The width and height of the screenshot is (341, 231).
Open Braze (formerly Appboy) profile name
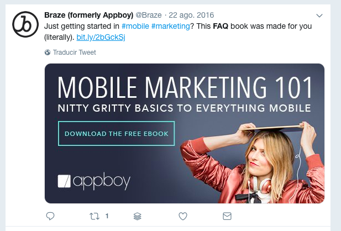pos(89,15)
